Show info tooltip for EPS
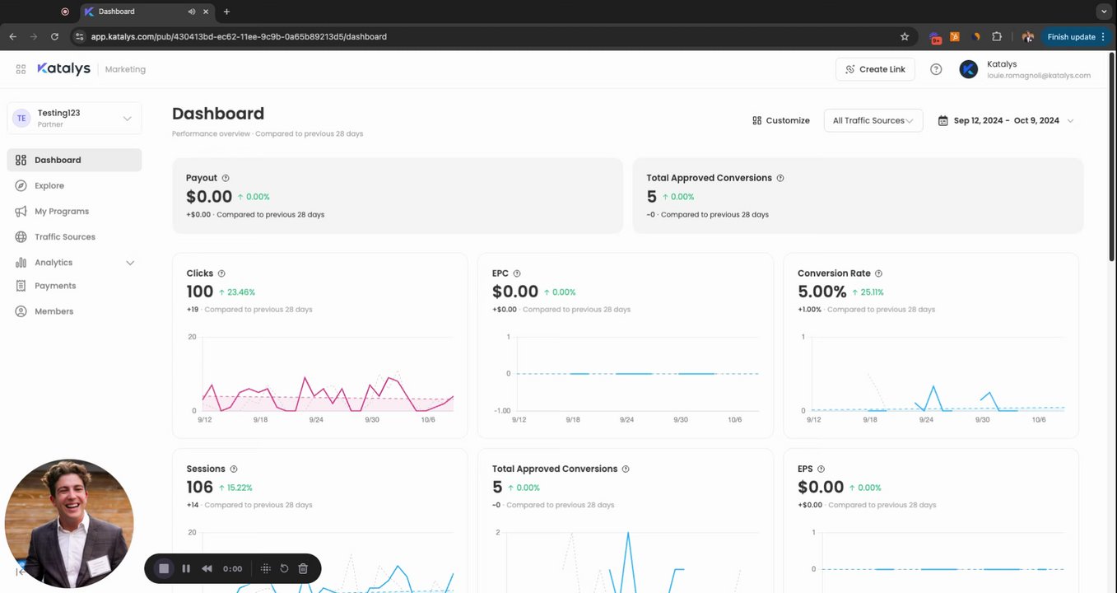Viewport: 1117px width, 593px height. tap(821, 469)
